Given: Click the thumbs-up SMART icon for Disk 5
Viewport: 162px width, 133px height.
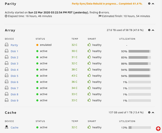Looking at the screenshot, I should tap(89, 75).
